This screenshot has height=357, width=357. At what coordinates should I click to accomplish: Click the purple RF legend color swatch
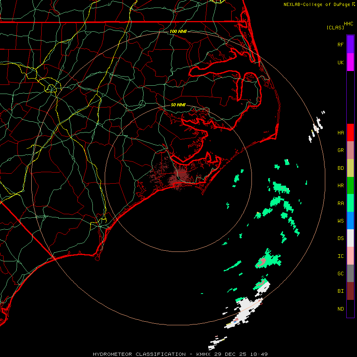click(350, 44)
